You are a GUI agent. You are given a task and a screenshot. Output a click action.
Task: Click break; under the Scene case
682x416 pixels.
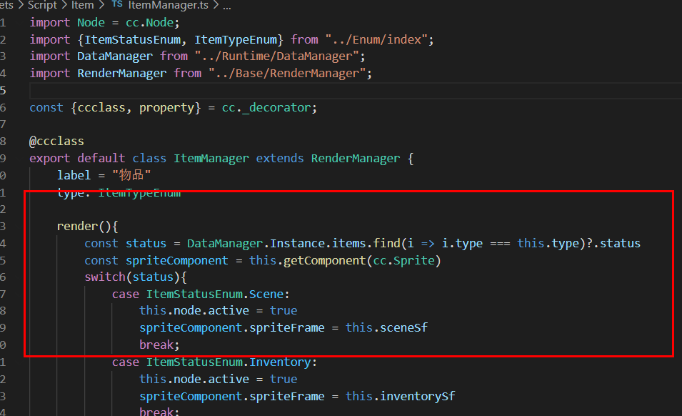point(159,345)
